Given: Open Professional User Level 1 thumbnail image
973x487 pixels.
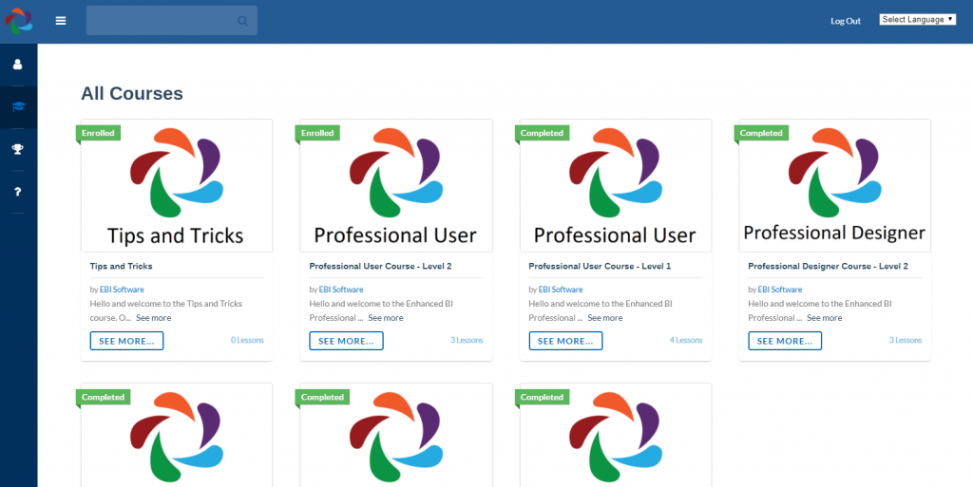Looking at the screenshot, I should pyautogui.click(x=616, y=186).
